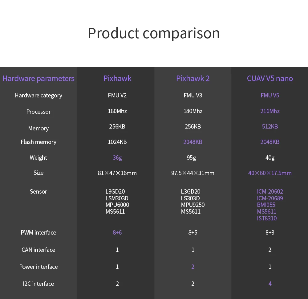Click the Product comparison heading

[154, 33]
